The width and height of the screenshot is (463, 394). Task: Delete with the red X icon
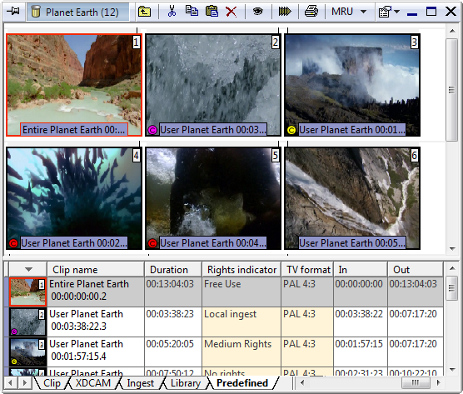[x=231, y=12]
